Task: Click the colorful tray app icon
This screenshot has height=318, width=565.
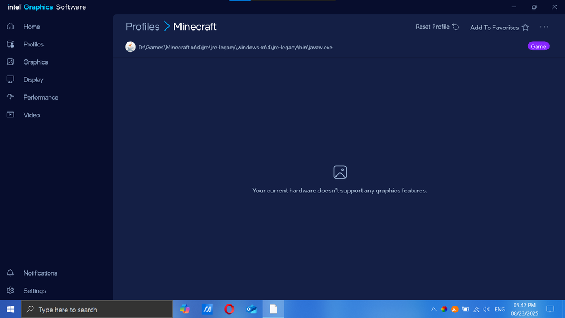Action: [x=445, y=310]
